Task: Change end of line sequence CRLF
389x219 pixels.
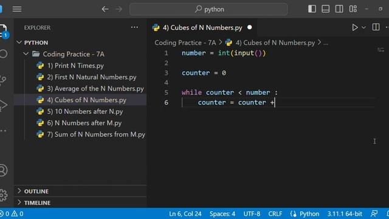Action: point(275,214)
